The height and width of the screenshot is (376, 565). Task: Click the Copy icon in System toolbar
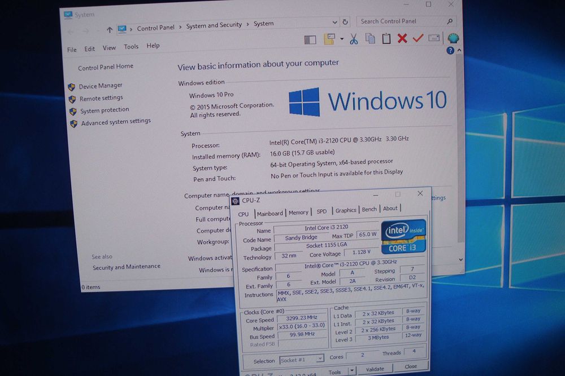point(370,38)
